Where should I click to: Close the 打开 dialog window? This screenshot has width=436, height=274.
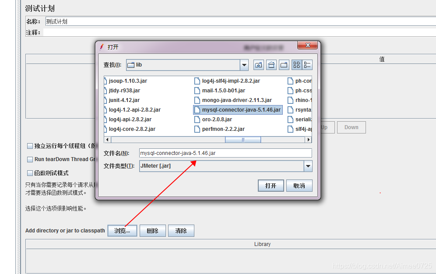(308, 45)
